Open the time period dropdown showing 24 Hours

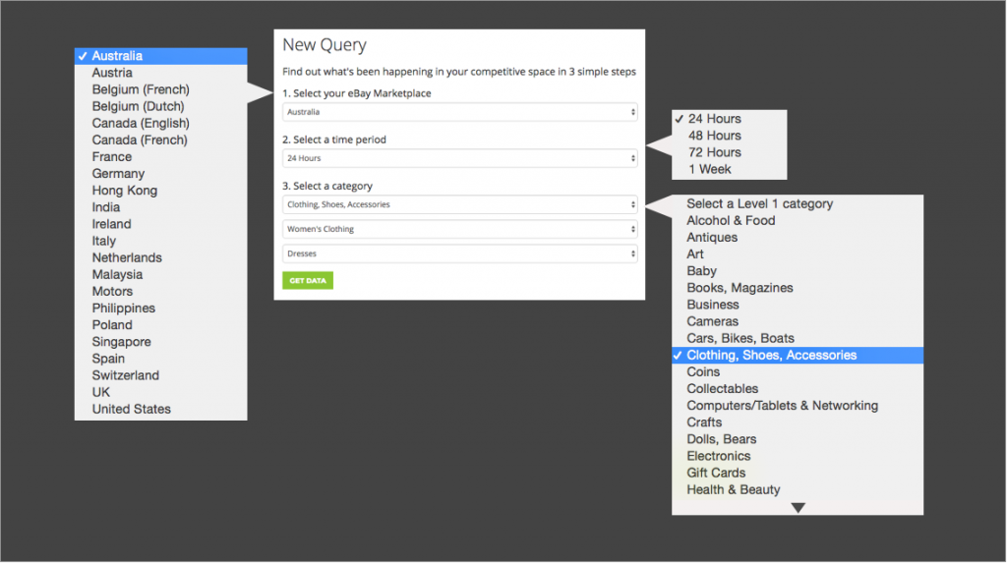(460, 158)
